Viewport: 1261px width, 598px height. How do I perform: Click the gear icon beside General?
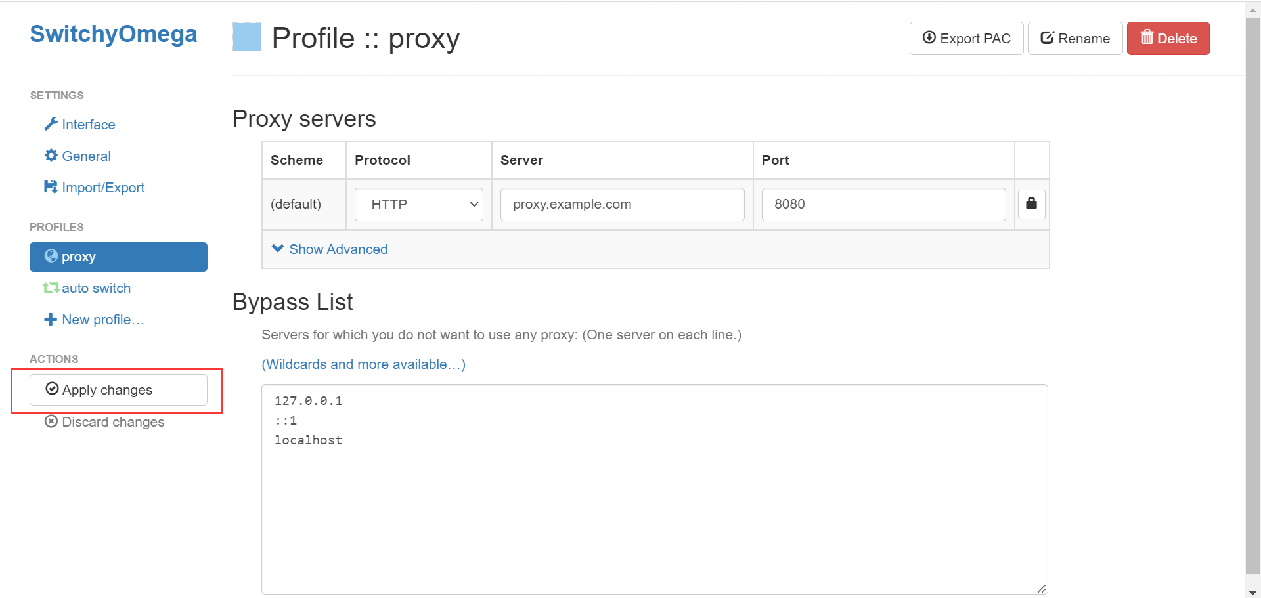(x=51, y=156)
